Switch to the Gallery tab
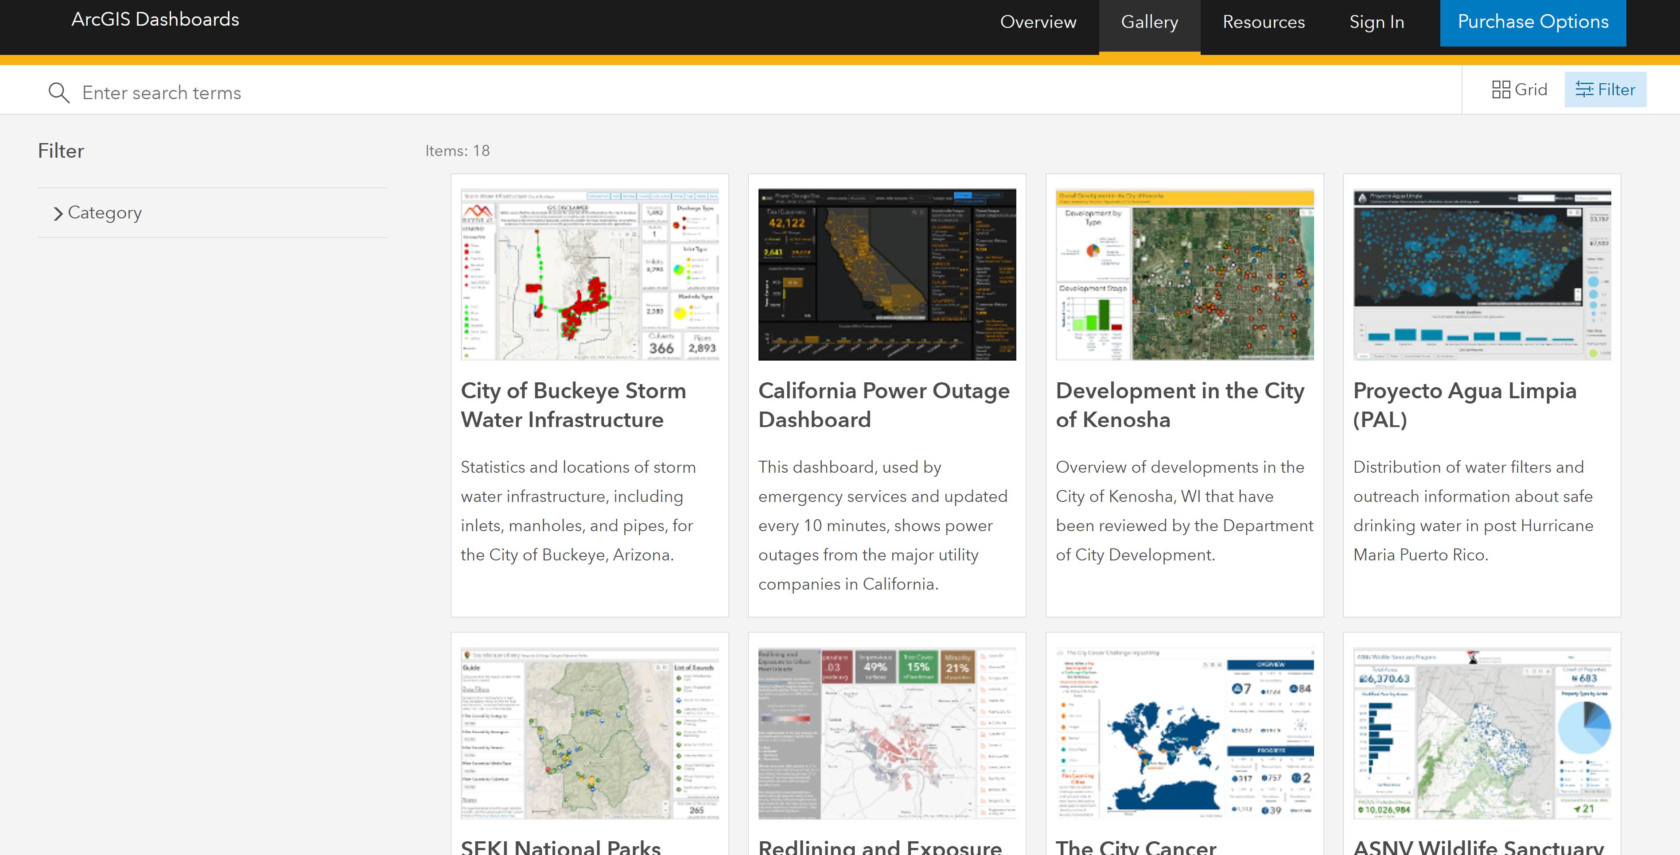The image size is (1680, 855). 1150,22
